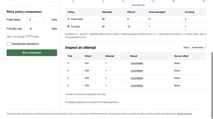The image size is (213, 119).
Task: Edit the Fixed delay ticks field
Action: pos(36,20)
